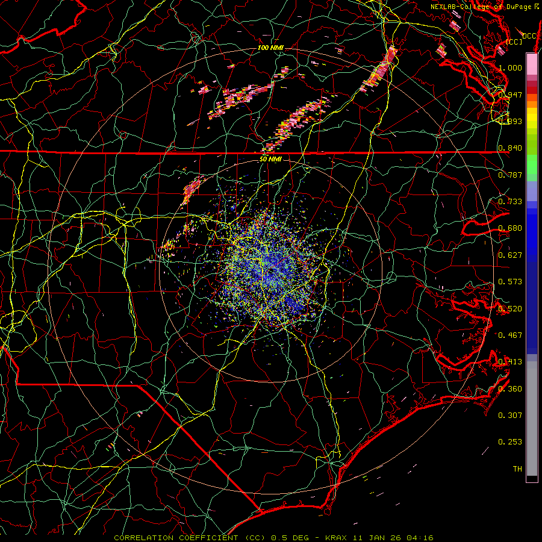Image resolution: width=542 pixels, height=542 pixels.
Task: Click the 0.307 scale value
Action: [x=510, y=416]
